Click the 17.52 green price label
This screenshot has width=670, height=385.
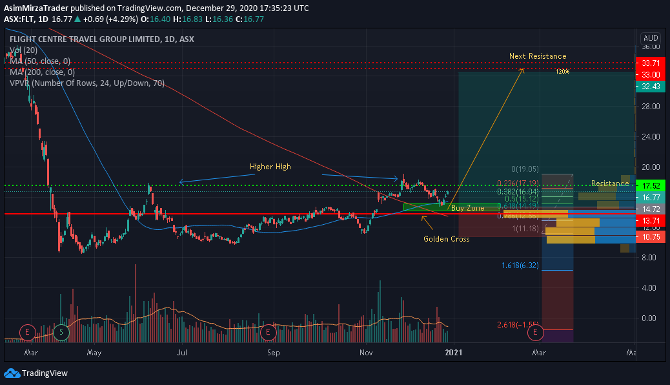click(x=651, y=185)
